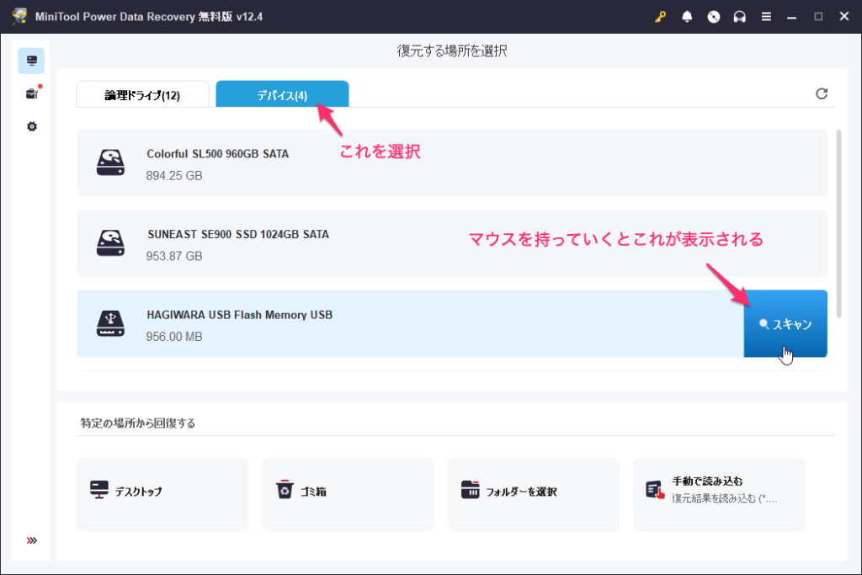Open the headset support icon

click(740, 17)
